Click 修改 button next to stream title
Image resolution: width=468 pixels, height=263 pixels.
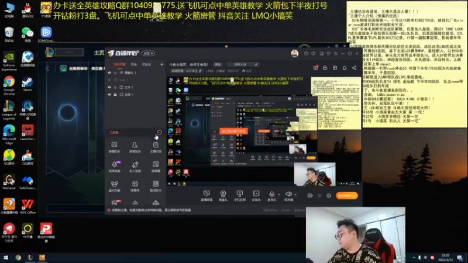(x=218, y=64)
